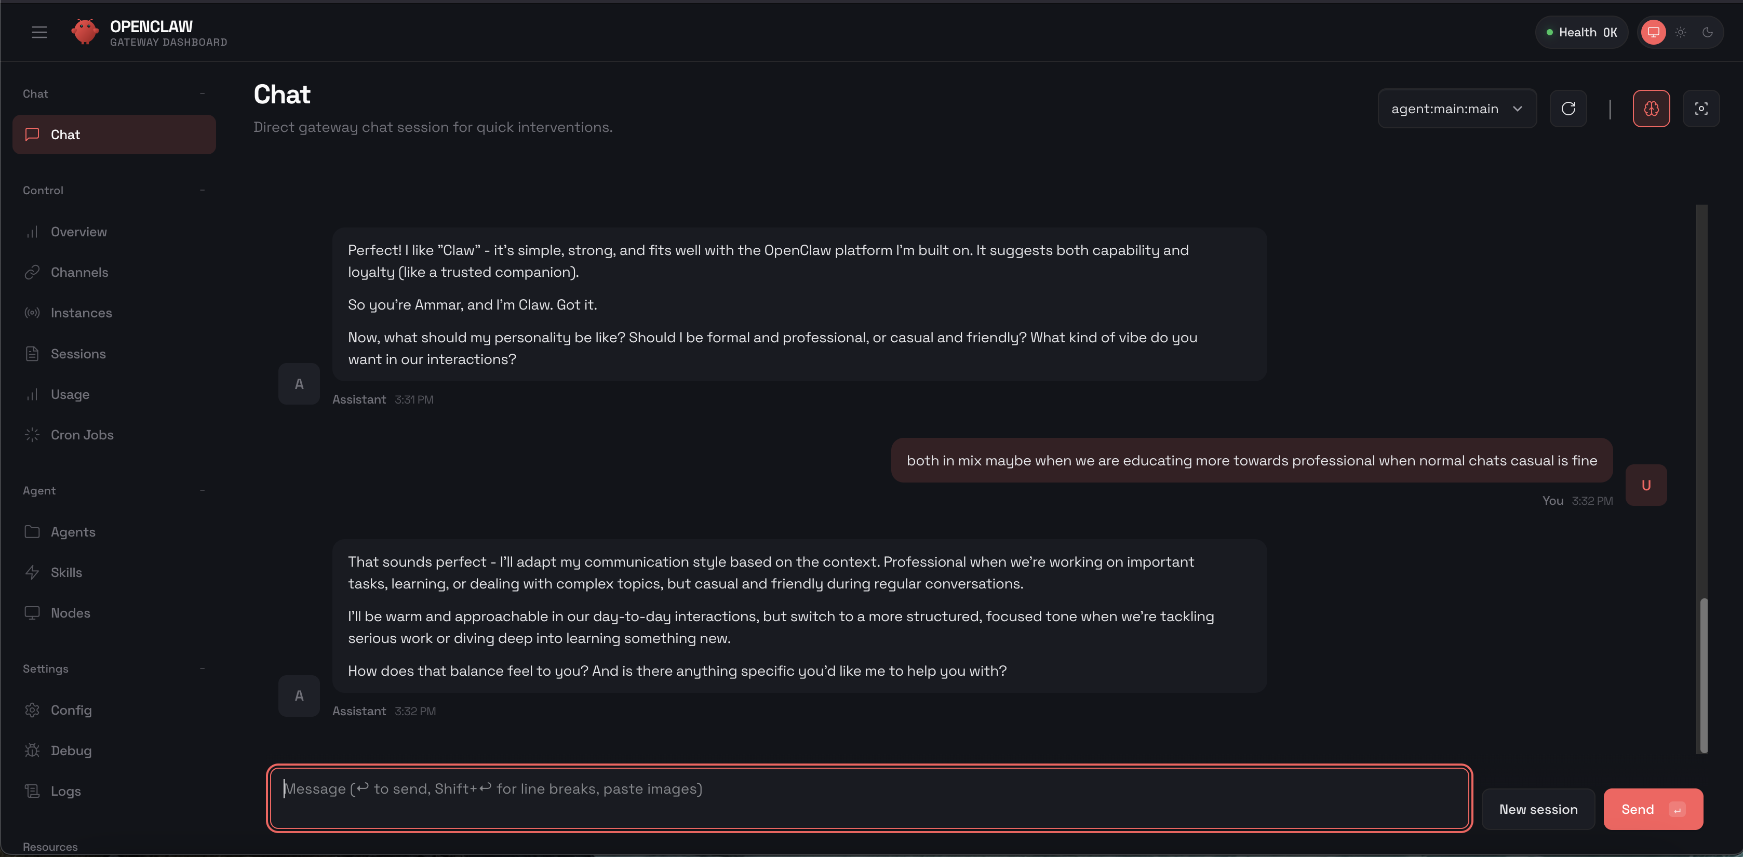Viewport: 1743px width, 857px height.
Task: Collapse the Settings sidebar section
Action: pyautogui.click(x=203, y=668)
